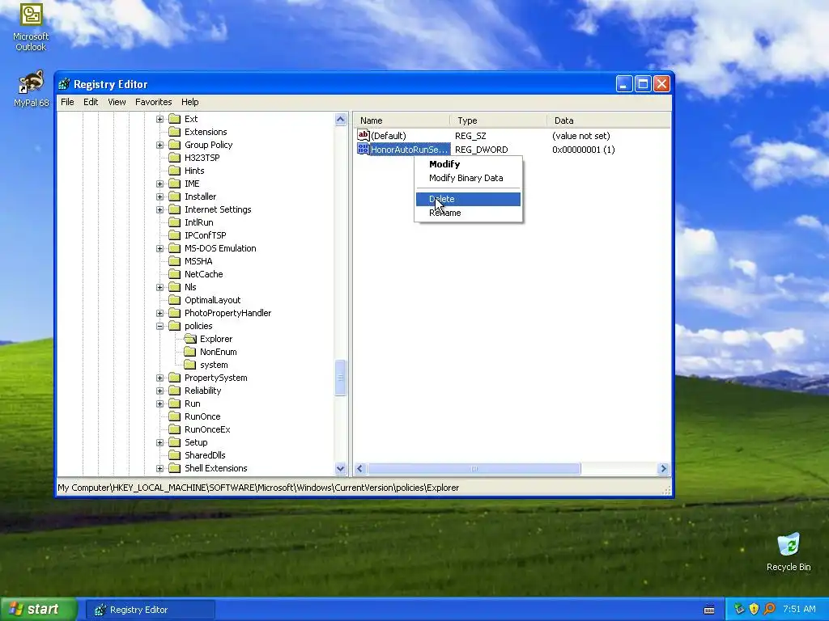Click the NetCache folder icon

175,274
